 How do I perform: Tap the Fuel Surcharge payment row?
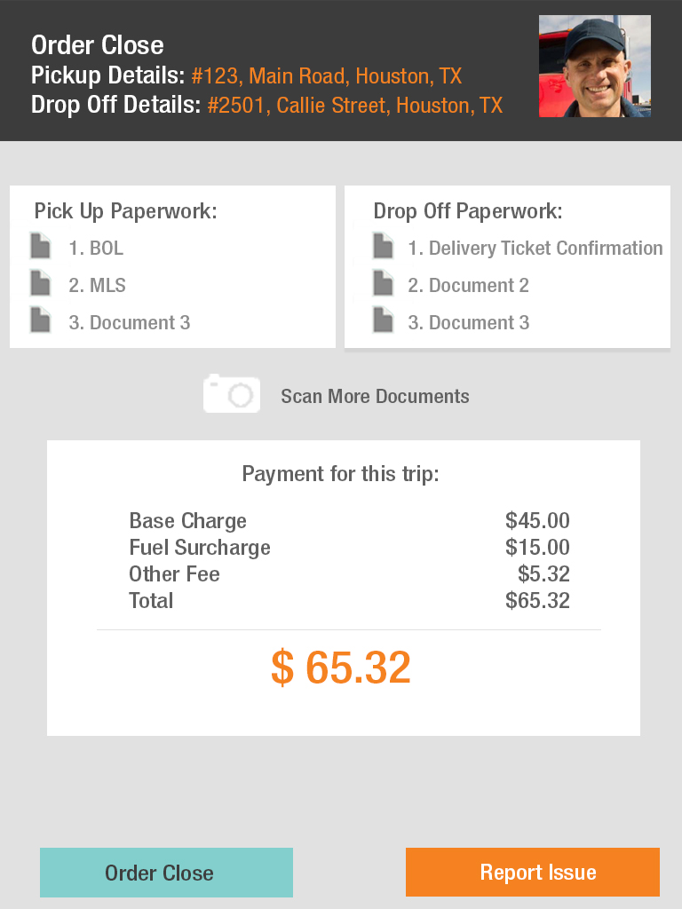pos(349,547)
